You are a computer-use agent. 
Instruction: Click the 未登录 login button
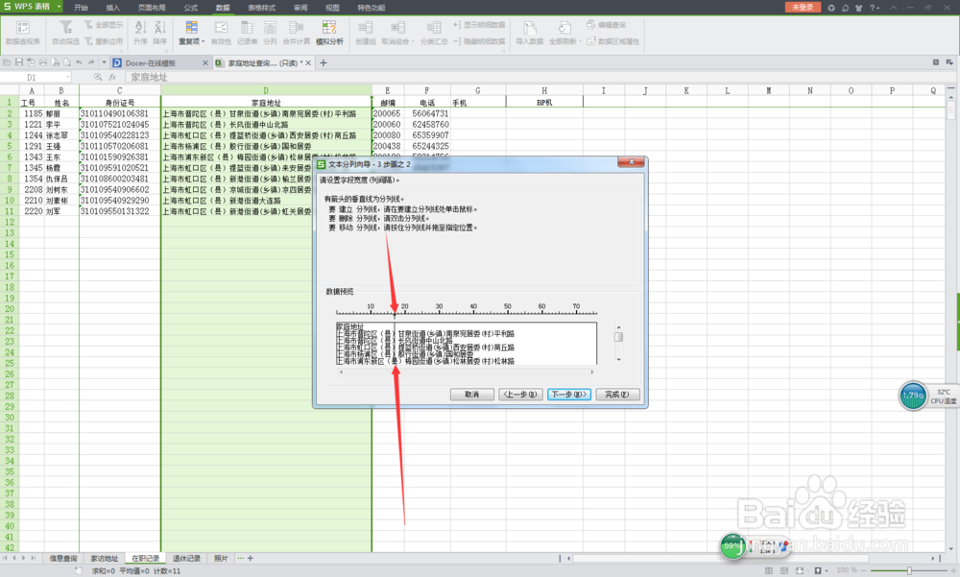803,8
